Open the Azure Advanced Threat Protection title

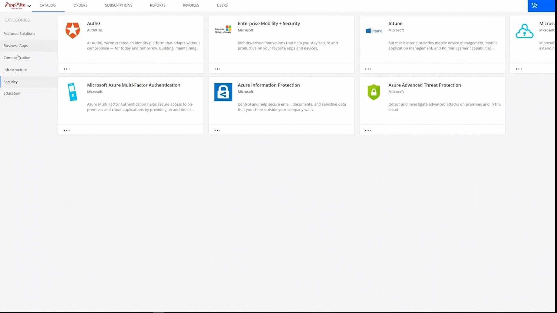pos(425,85)
